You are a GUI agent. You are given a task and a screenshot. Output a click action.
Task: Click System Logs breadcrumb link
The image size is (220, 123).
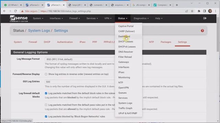39,30
